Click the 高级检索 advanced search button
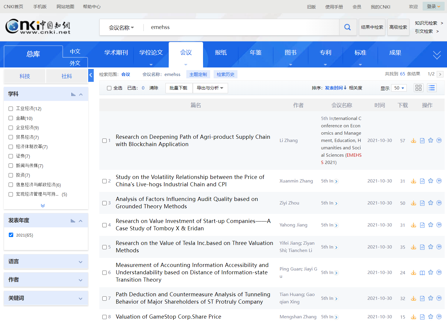447x323 pixels. pos(398,27)
